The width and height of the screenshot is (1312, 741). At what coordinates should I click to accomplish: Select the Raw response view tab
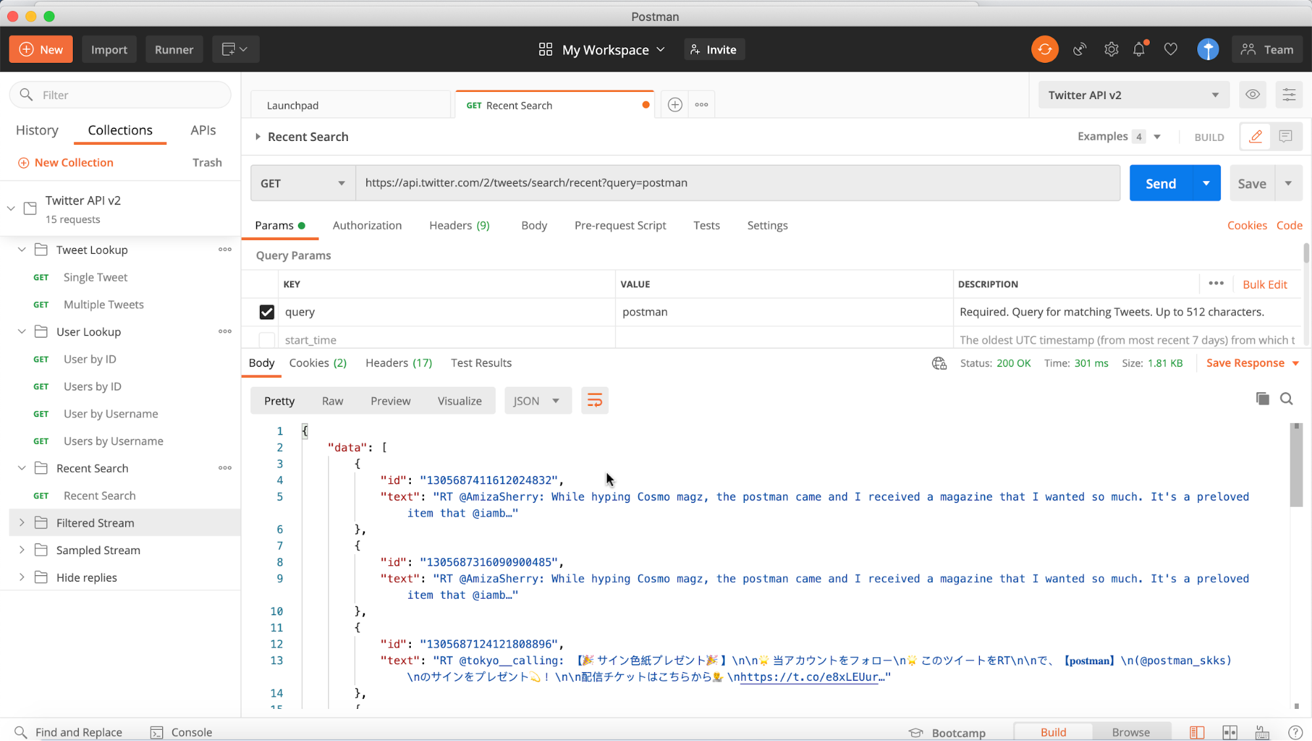(x=331, y=400)
